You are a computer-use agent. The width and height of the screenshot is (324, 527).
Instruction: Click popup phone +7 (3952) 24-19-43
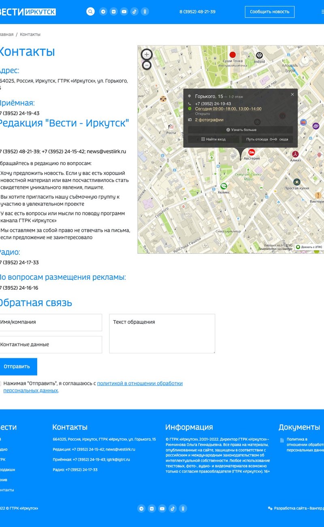(213, 104)
